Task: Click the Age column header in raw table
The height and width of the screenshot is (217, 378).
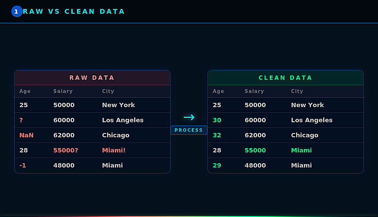Action: (x=25, y=91)
